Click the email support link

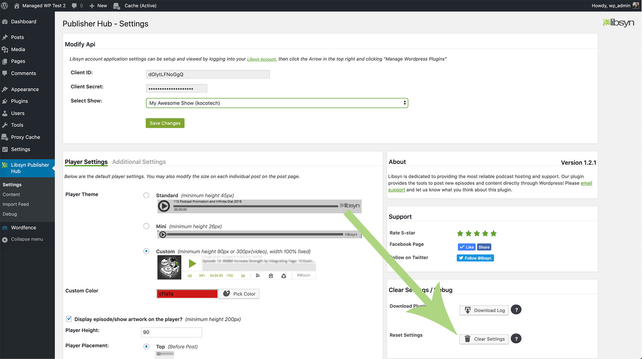coord(586,183)
